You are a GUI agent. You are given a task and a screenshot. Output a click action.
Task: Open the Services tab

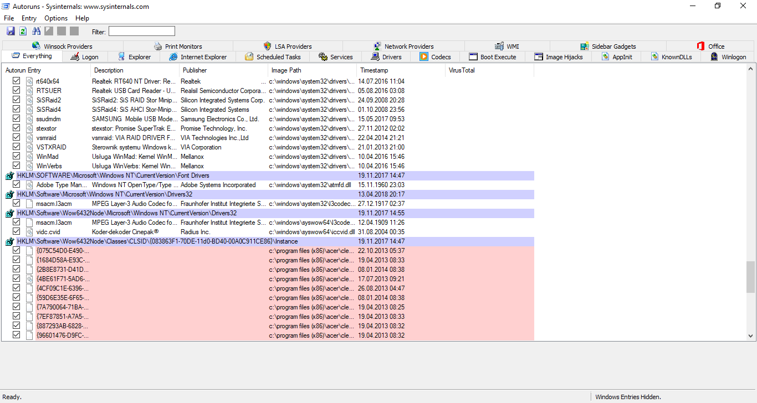pyautogui.click(x=336, y=56)
